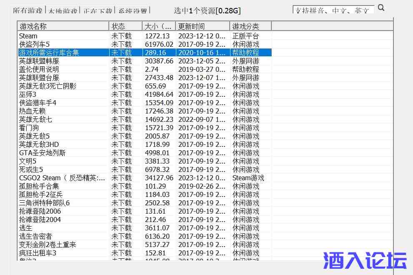Choose 孤胆枪手合集

click(144, 187)
